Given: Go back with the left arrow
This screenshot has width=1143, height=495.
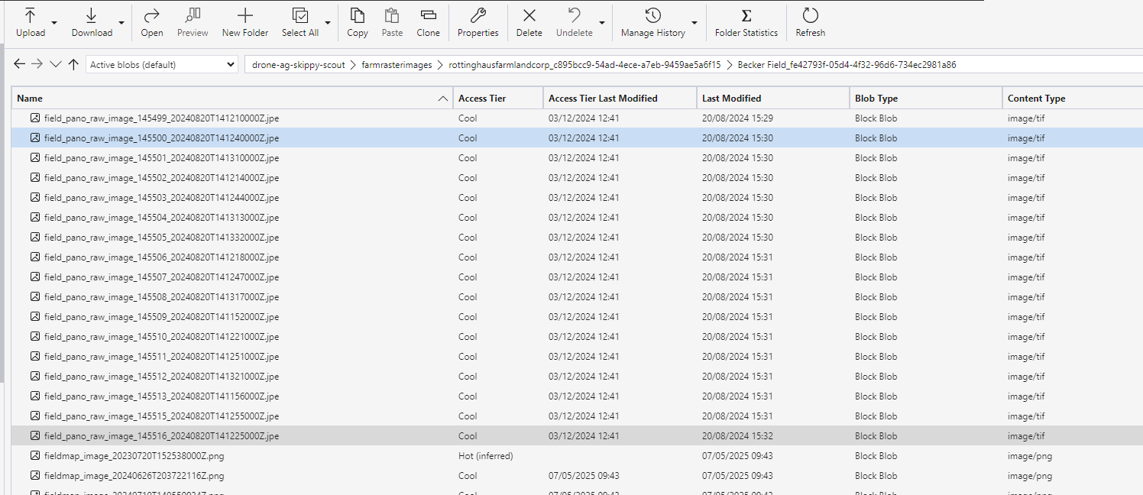Looking at the screenshot, I should coord(20,64).
